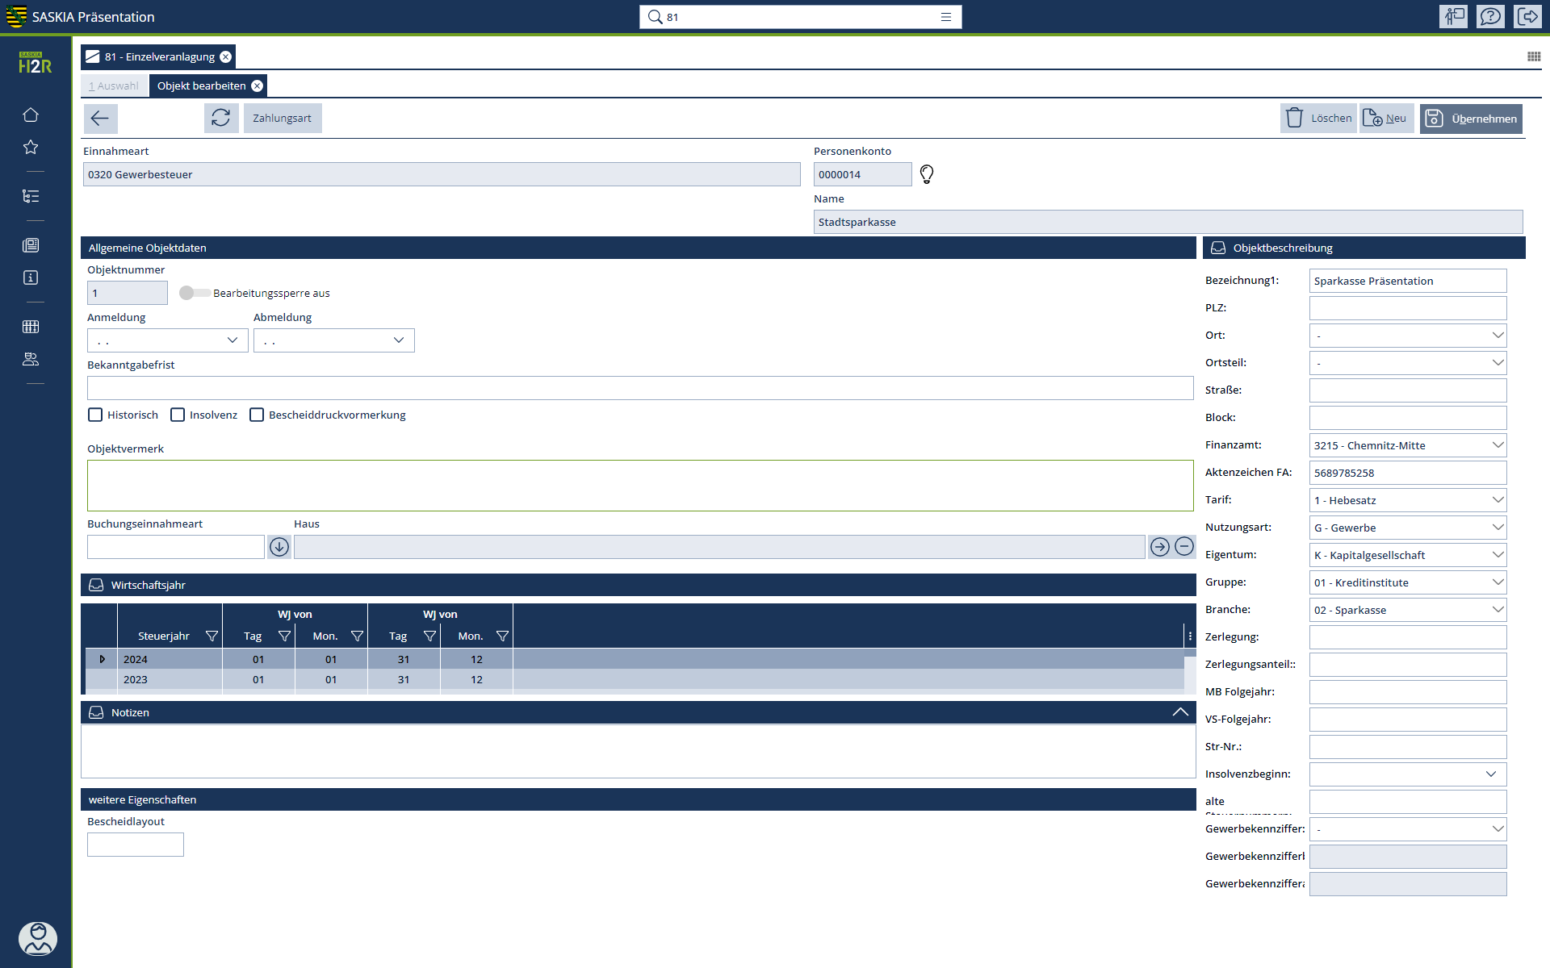The width and height of the screenshot is (1550, 968).
Task: Click the back arrow button
Action: coord(100,119)
